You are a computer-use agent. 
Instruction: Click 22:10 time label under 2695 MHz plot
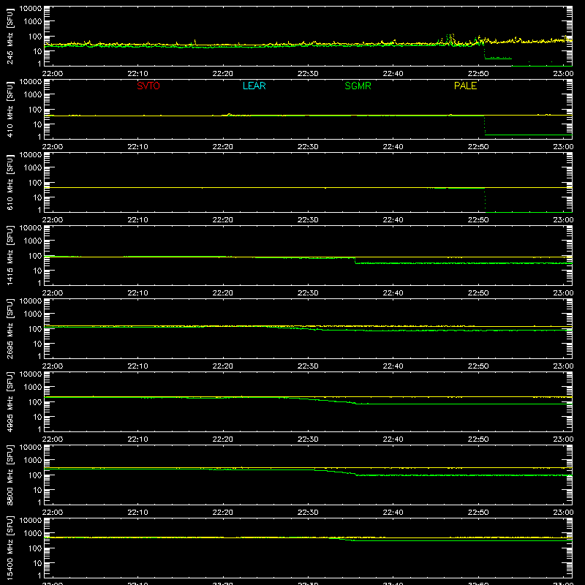[137, 366]
